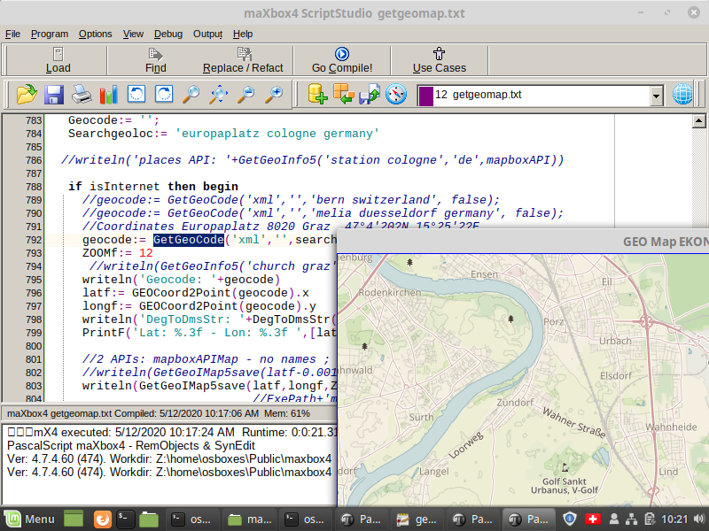Open the Options menu
This screenshot has width=709, height=531.
pos(95,34)
